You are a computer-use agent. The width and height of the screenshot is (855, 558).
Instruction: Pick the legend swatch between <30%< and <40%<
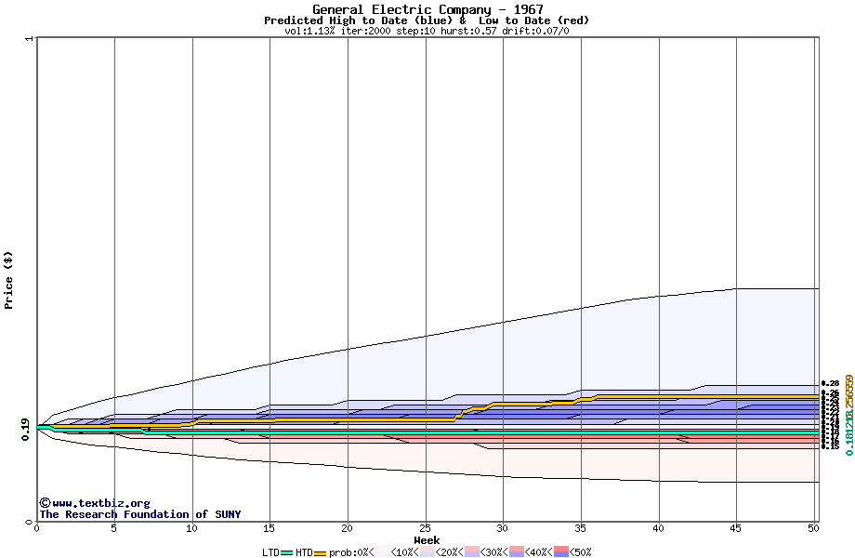(517, 552)
